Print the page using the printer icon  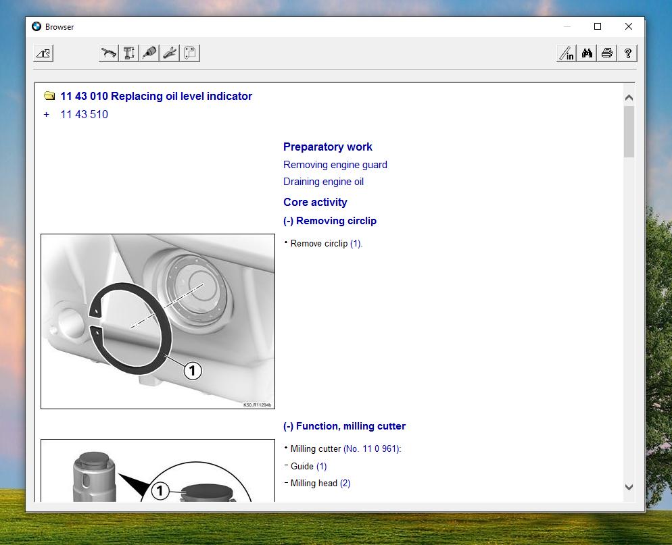607,53
